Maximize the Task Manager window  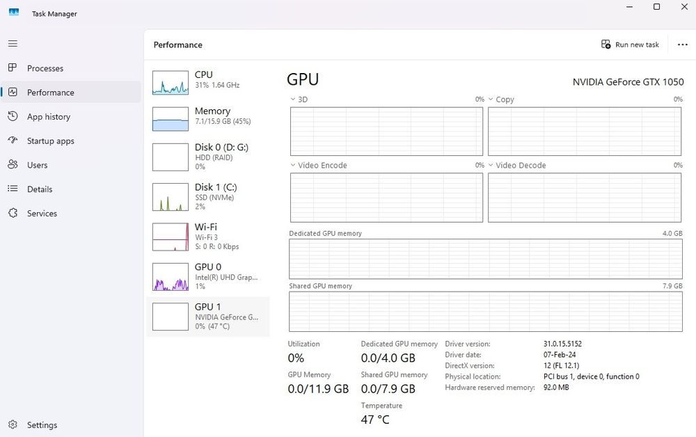point(656,7)
